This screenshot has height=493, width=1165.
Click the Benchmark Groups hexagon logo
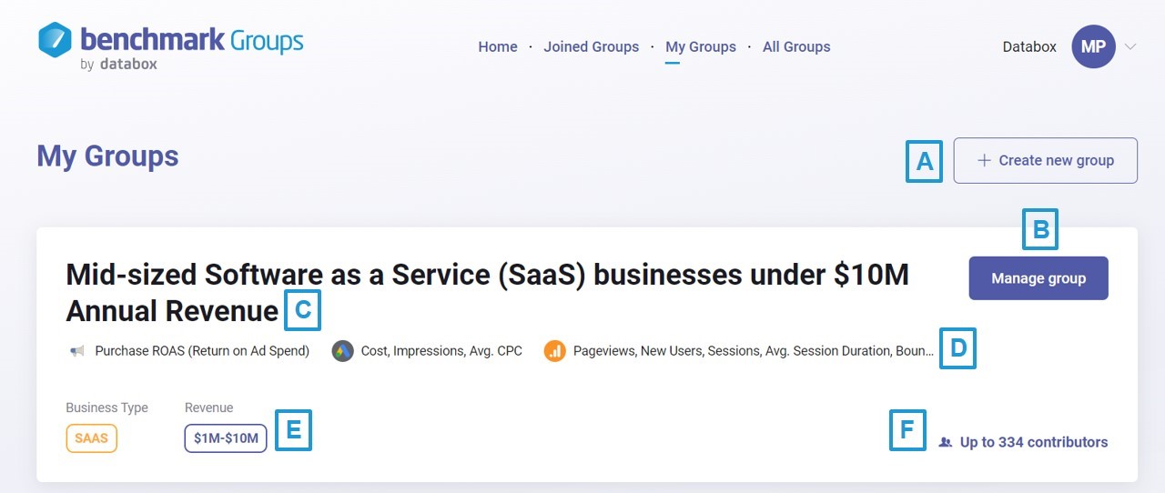[x=56, y=41]
